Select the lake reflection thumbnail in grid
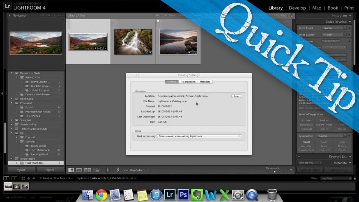The width and height of the screenshot is (359, 202). click(178, 42)
